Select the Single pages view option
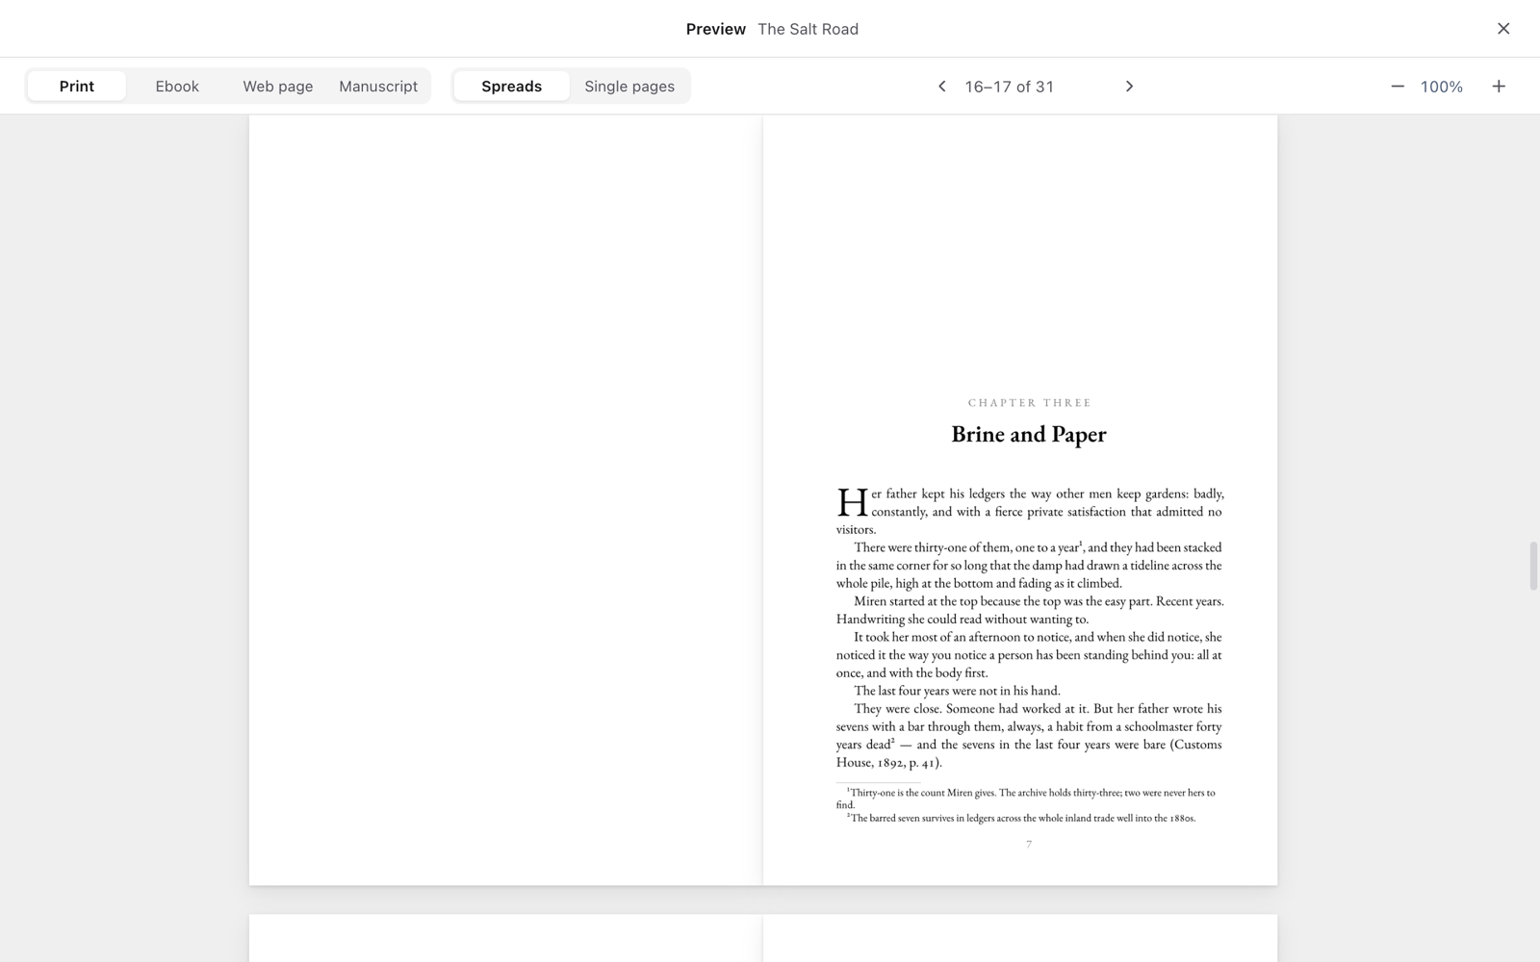Screen dimensions: 1540x962 [629, 87]
